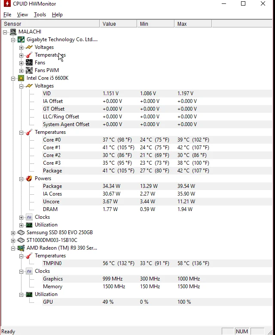Expand the CPU Utilization node
The height and width of the screenshot is (335, 275).
click(x=21, y=225)
